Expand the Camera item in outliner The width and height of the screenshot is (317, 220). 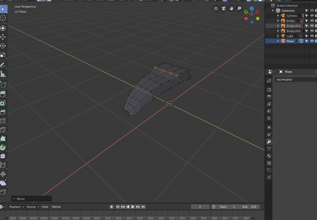pos(278,16)
